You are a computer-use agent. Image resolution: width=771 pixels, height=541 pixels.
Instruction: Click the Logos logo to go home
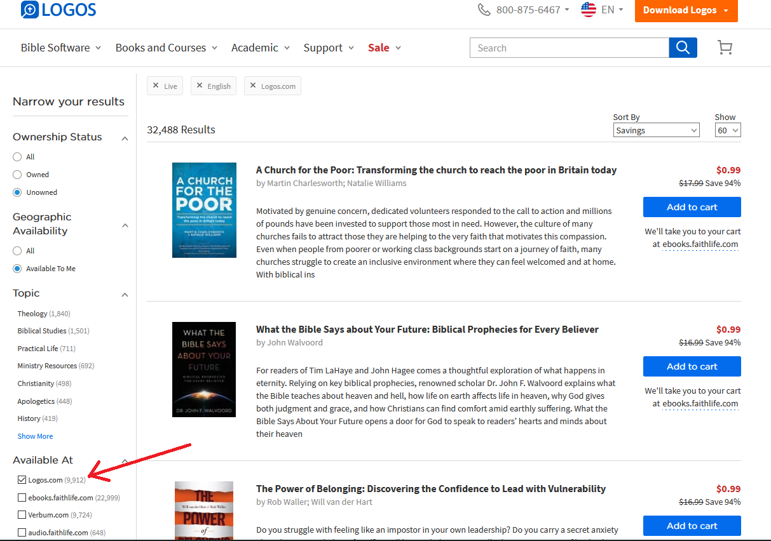(58, 10)
